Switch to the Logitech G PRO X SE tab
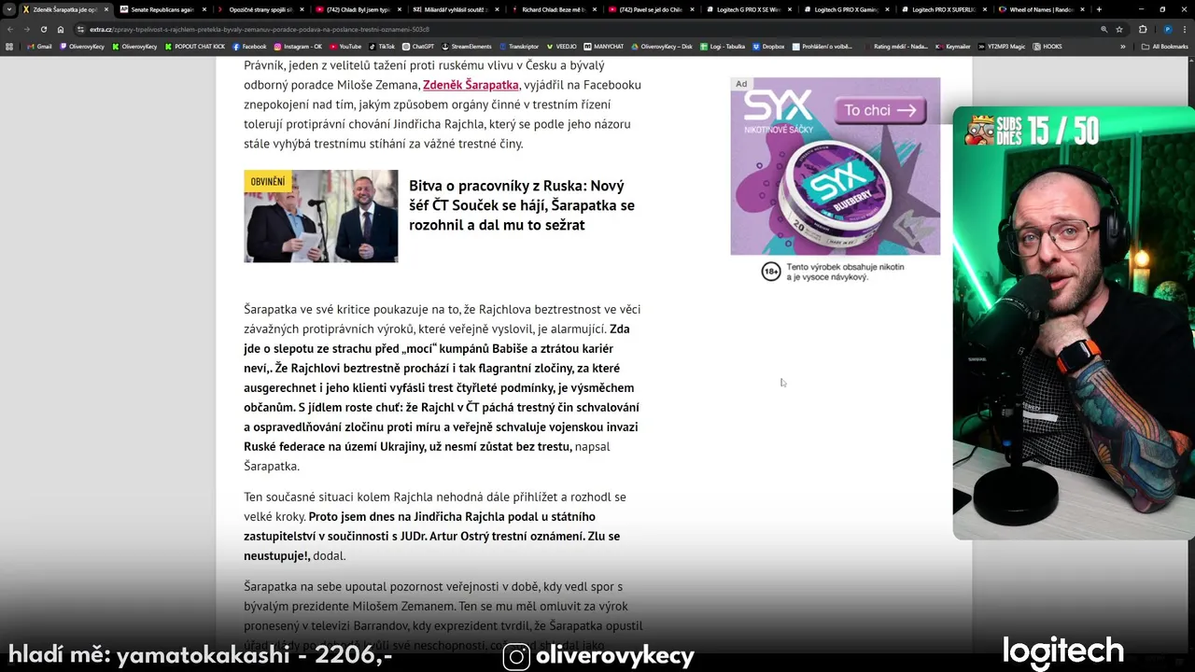The height and width of the screenshot is (672, 1195). point(748,9)
